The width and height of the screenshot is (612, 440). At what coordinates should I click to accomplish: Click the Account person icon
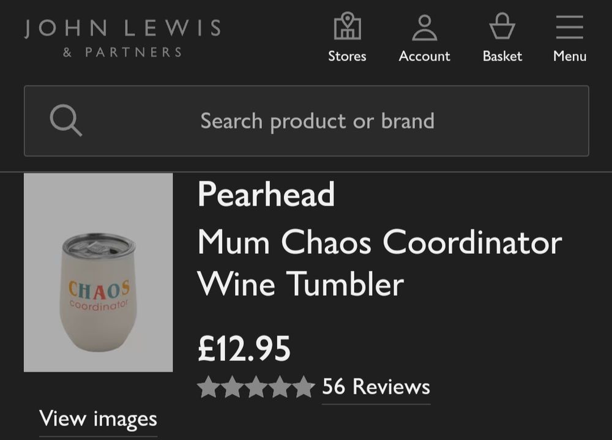[x=424, y=28]
